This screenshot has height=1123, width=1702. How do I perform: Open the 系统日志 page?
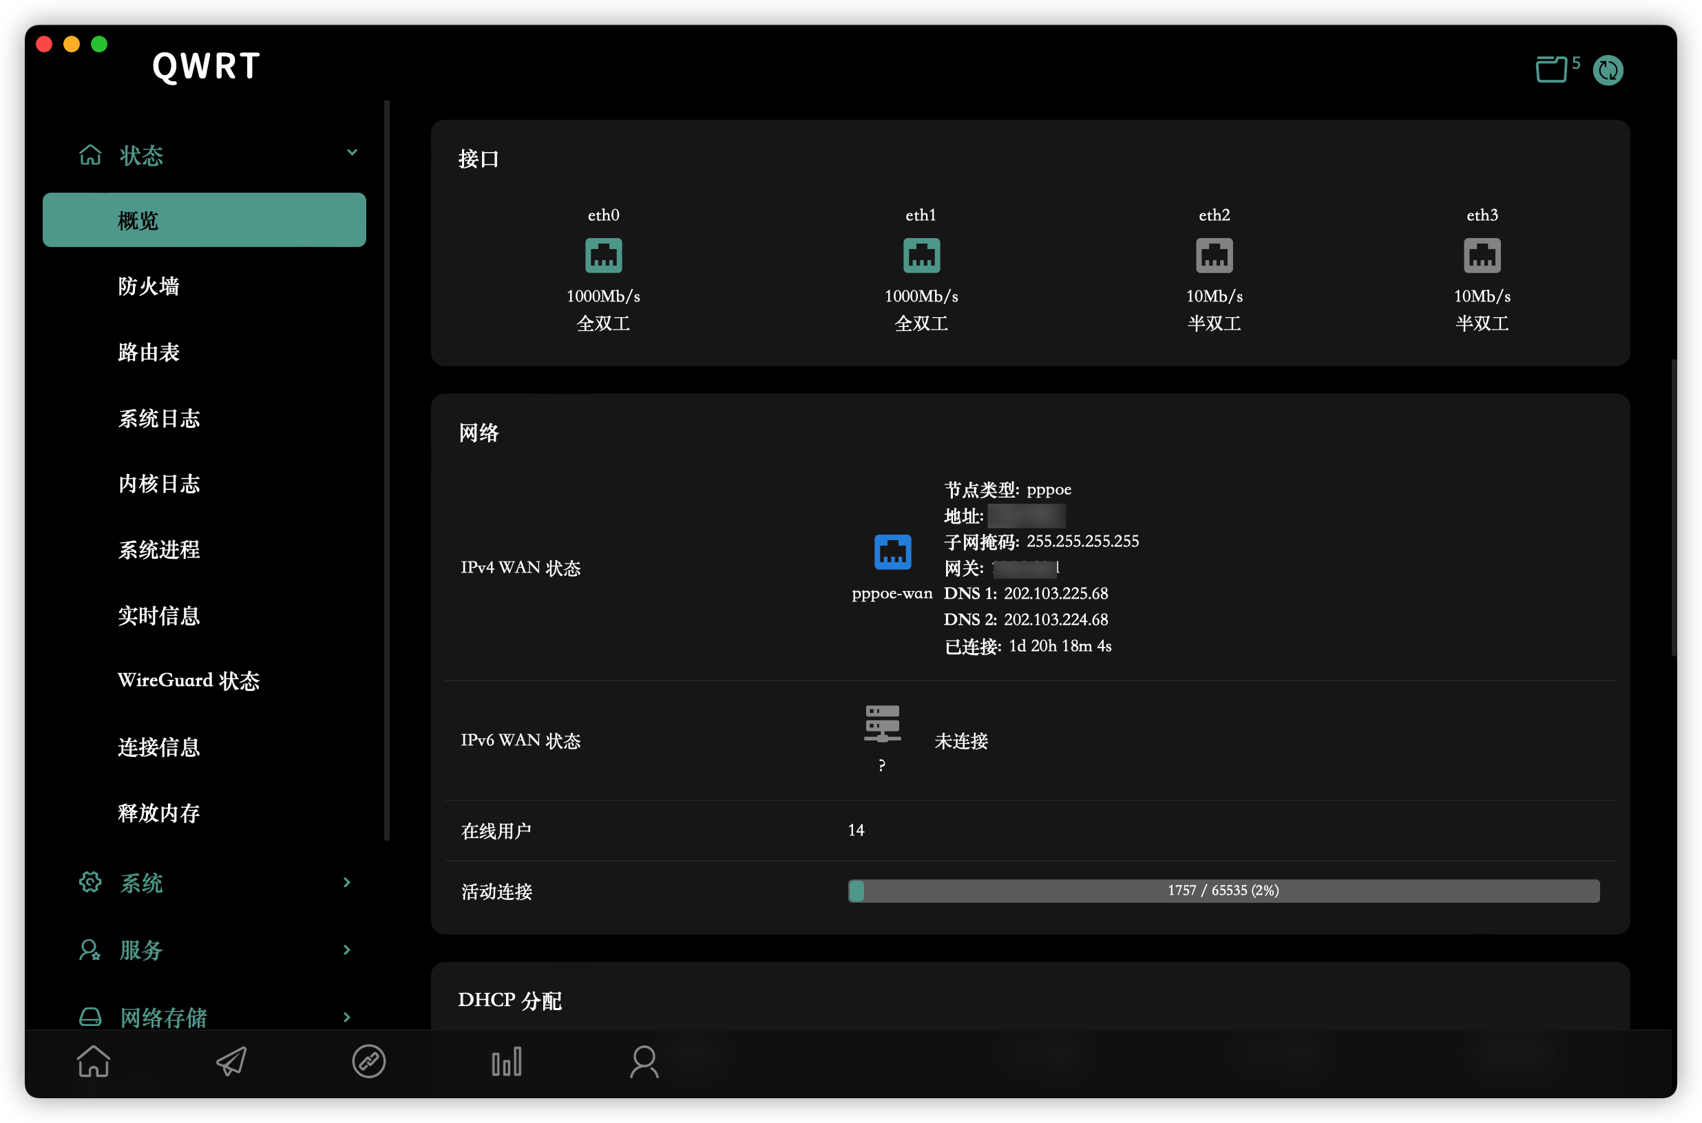click(159, 418)
